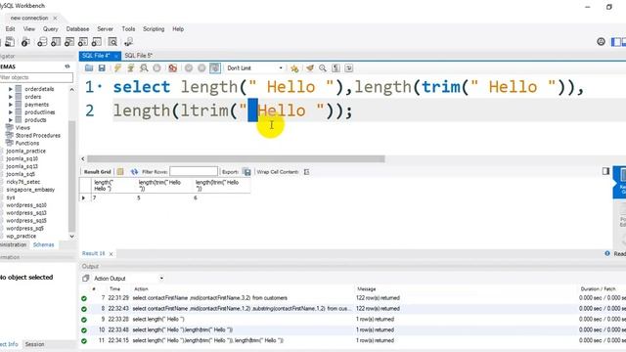The image size is (626, 352).
Task: Beautify query with broom icon
Action: click(310, 68)
